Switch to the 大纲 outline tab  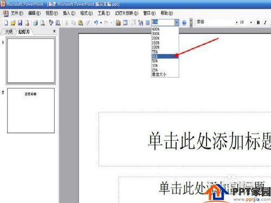click(9, 32)
